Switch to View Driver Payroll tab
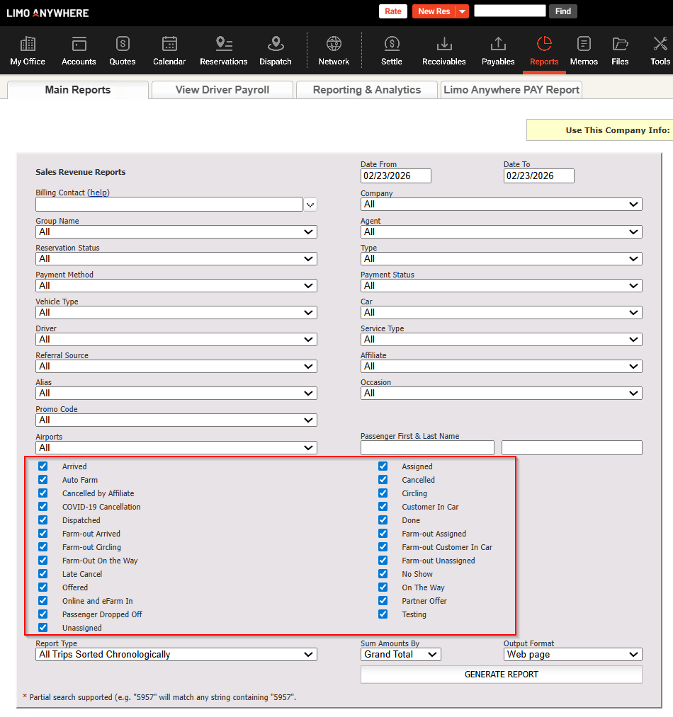The width and height of the screenshot is (673, 717). click(222, 90)
